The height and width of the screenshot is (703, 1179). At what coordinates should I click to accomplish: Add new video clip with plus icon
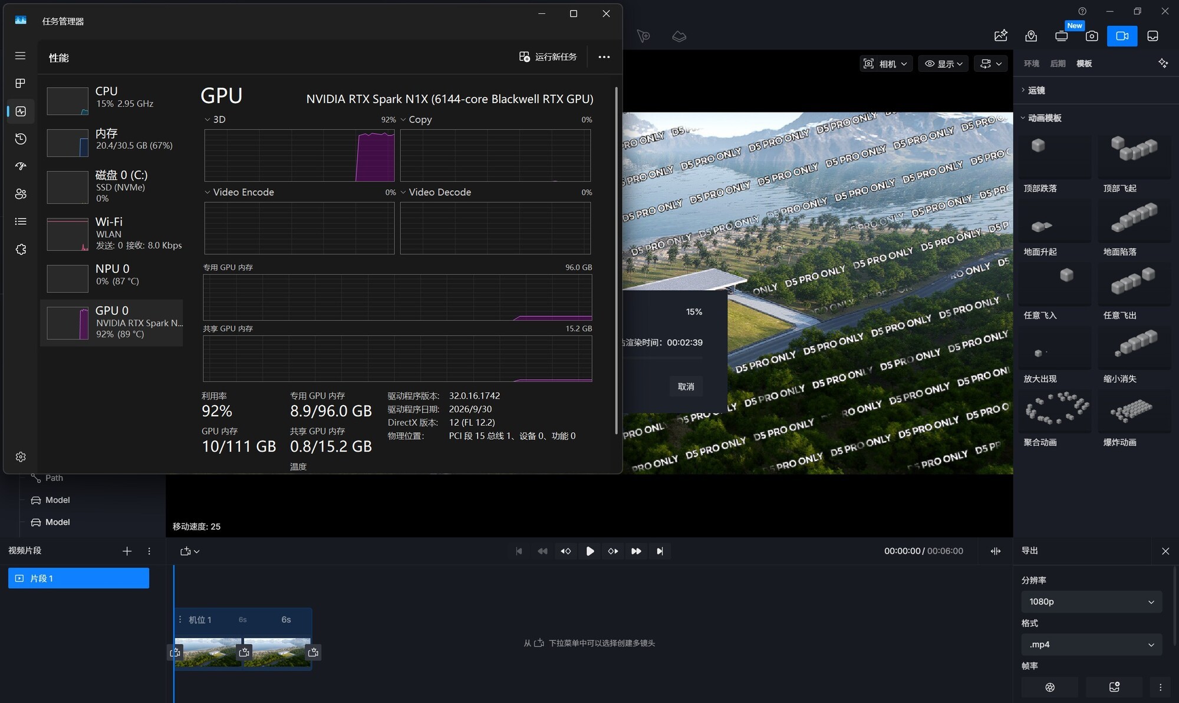(127, 551)
